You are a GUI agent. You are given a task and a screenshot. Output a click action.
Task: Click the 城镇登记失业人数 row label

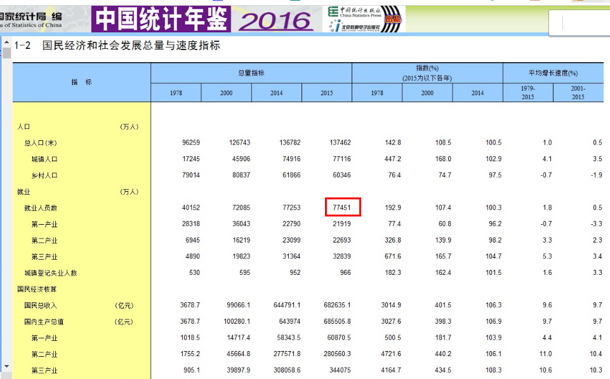[x=50, y=273]
